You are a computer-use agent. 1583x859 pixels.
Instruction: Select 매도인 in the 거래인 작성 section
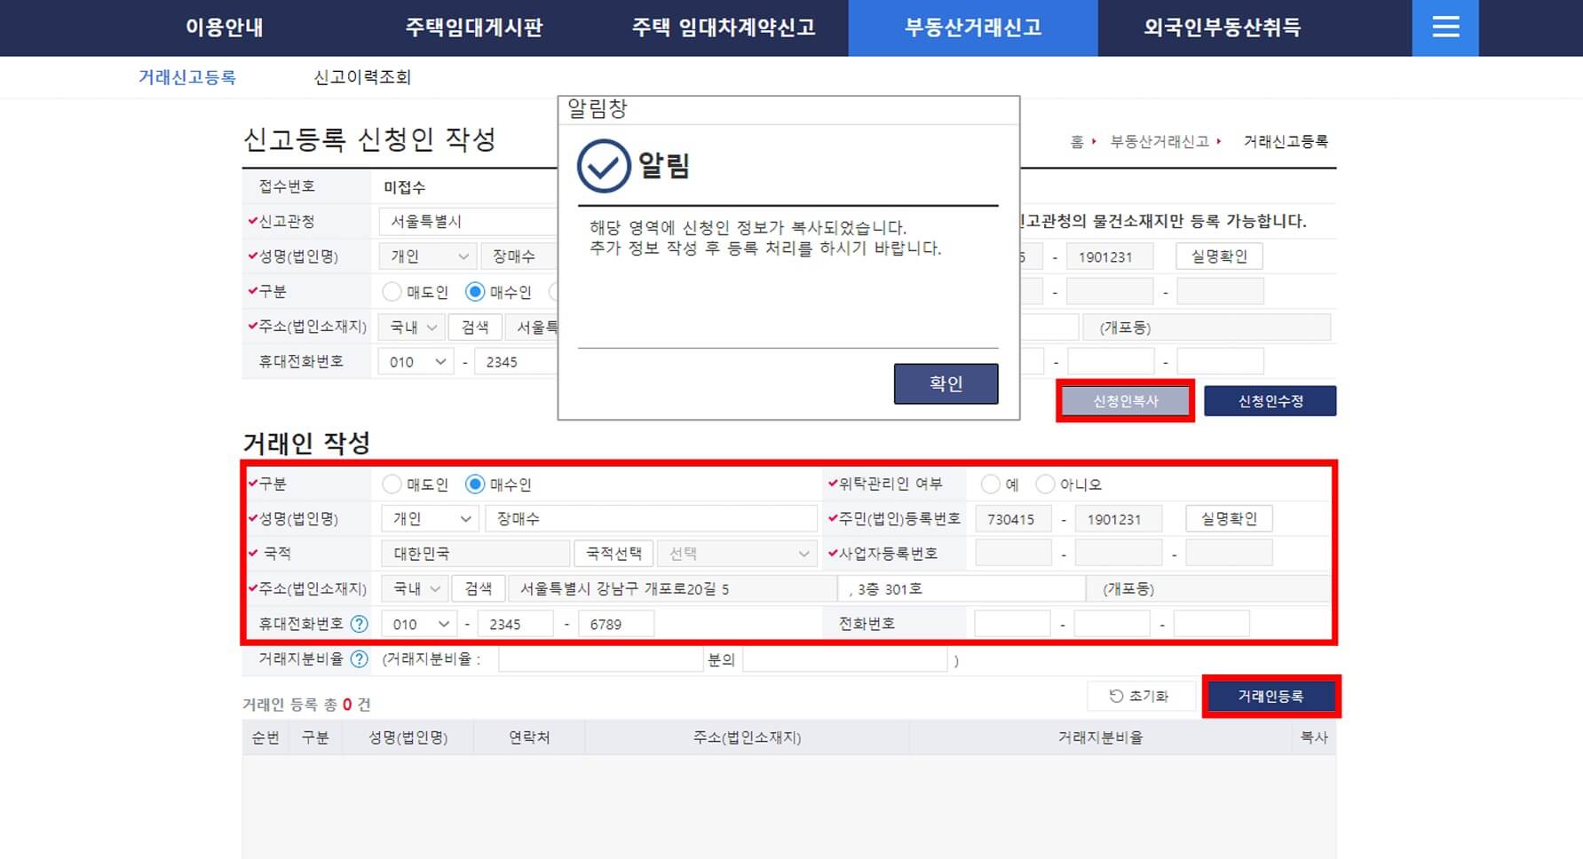point(391,484)
